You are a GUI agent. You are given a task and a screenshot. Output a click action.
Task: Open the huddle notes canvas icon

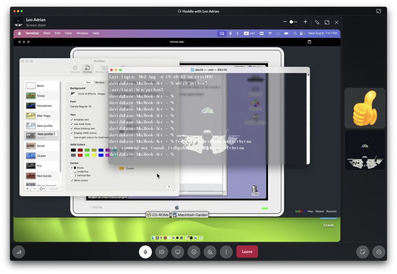pyautogui.click(x=363, y=252)
